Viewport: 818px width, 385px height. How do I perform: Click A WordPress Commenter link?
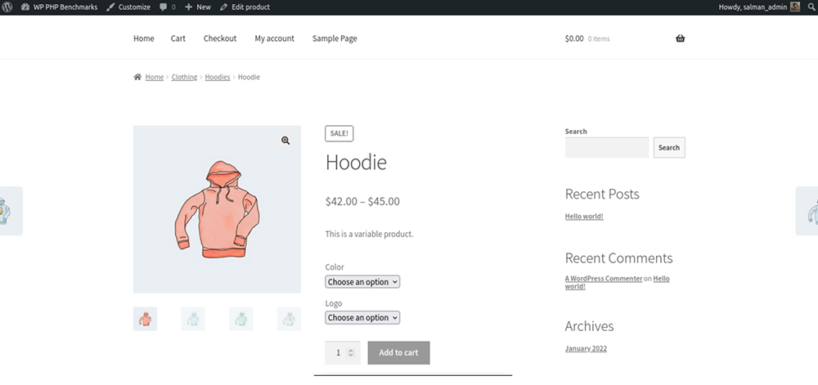click(604, 279)
